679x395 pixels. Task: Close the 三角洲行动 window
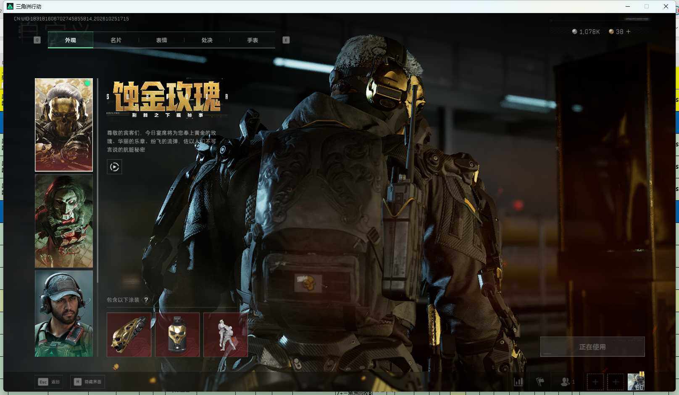click(x=666, y=6)
